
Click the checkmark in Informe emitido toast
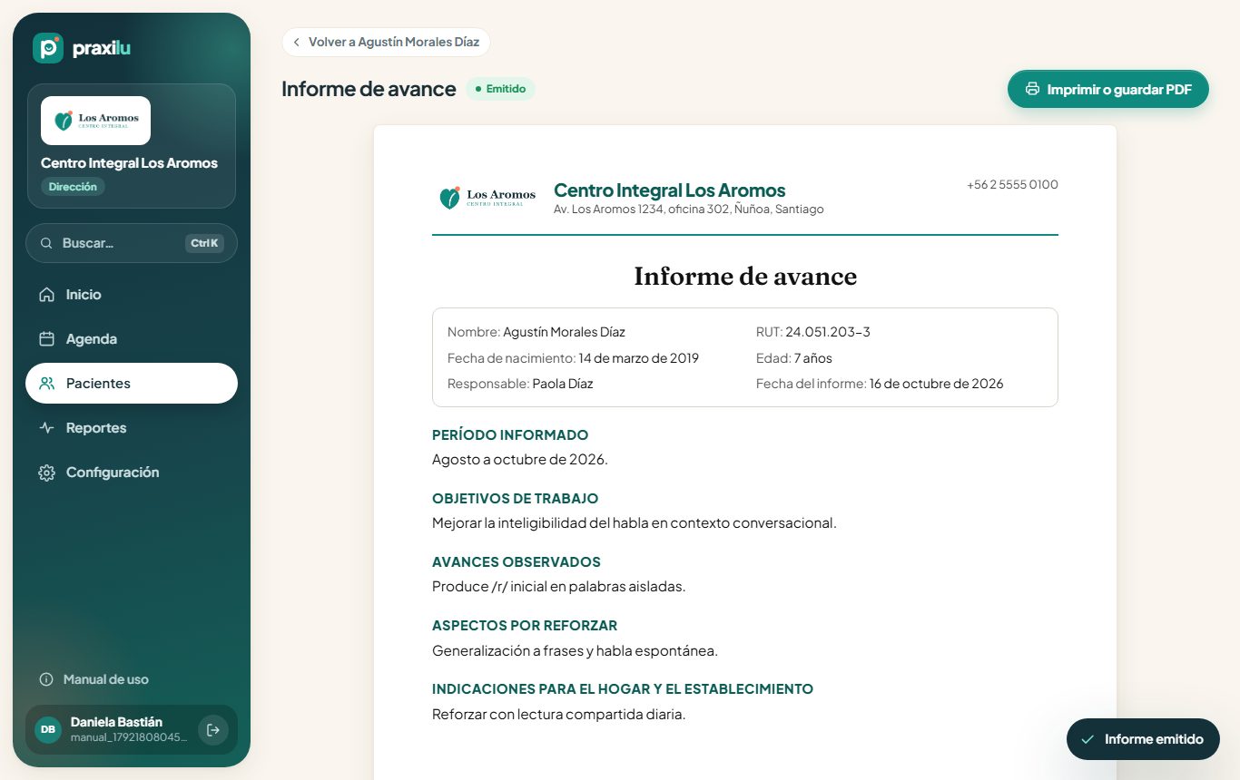point(1087,739)
